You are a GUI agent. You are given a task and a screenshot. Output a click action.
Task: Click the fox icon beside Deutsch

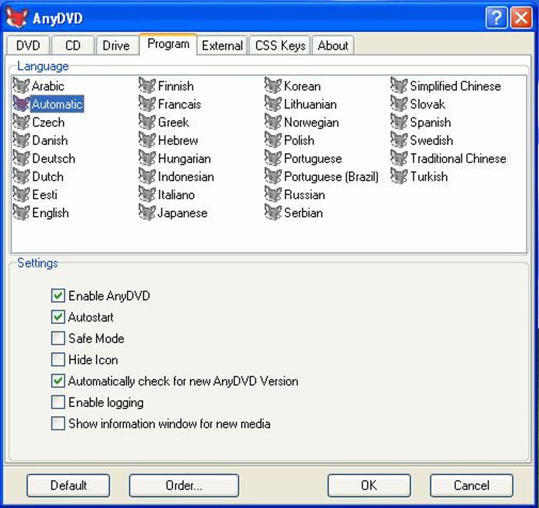[x=21, y=158]
